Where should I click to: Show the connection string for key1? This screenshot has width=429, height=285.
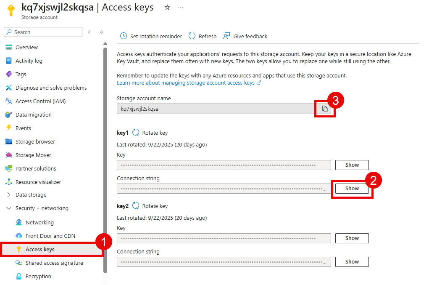pyautogui.click(x=352, y=188)
